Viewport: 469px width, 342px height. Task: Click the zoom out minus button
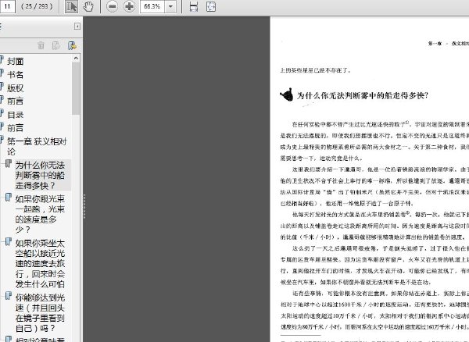click(x=112, y=6)
